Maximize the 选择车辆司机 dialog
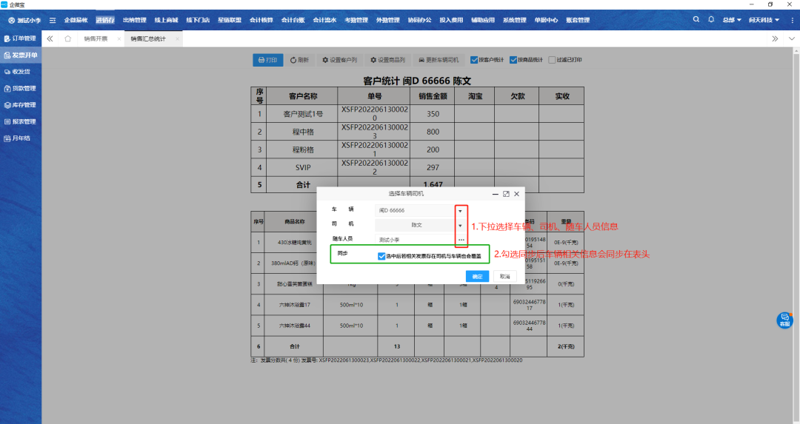The width and height of the screenshot is (800, 424). (x=506, y=194)
